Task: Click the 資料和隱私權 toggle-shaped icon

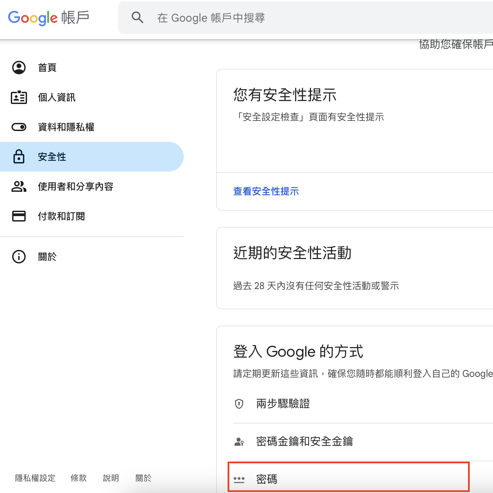Action: click(19, 127)
